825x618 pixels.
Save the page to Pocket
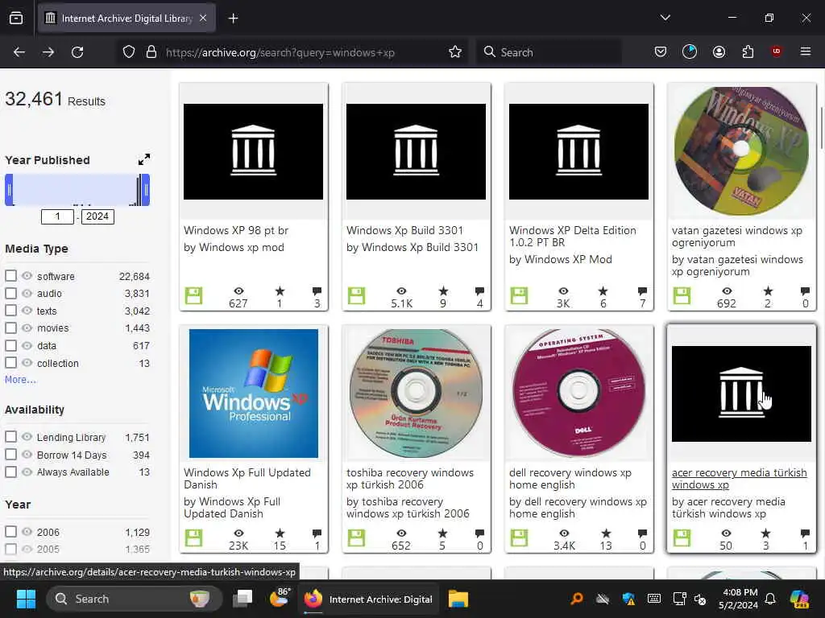tap(661, 52)
